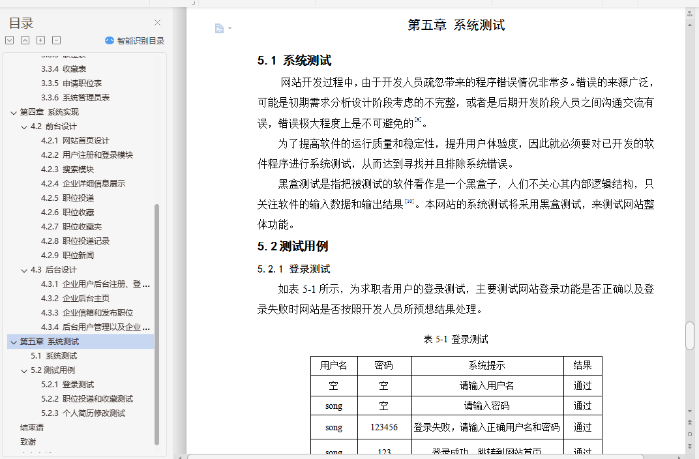Toggle the ruler button atop the vertical scrollbar
The image size is (699, 459).
tap(690, 14)
